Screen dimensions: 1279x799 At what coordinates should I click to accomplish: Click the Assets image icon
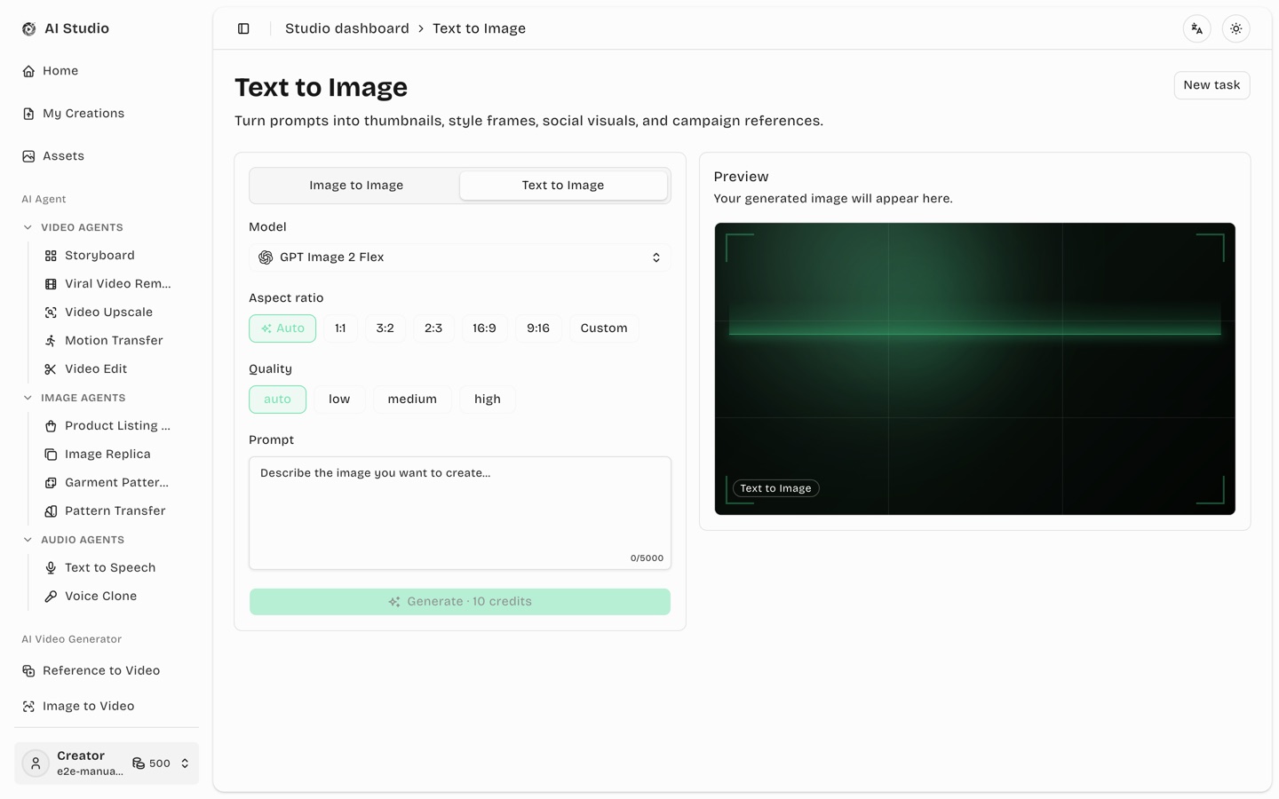point(28,156)
